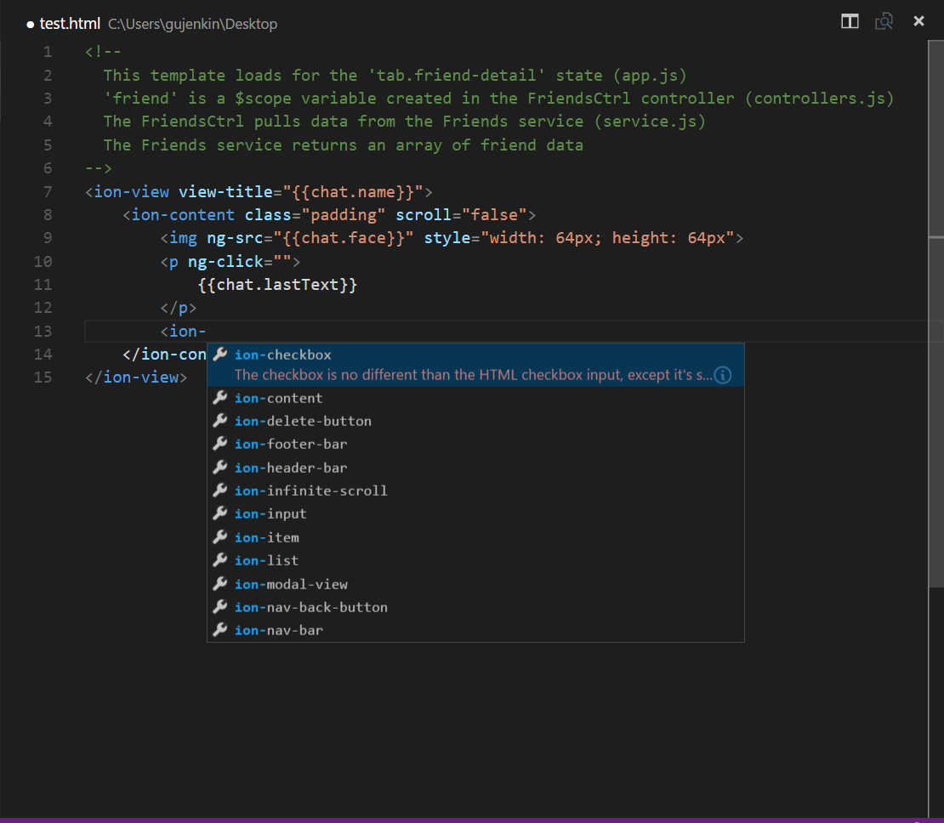Select ion-header-bar completion item
This screenshot has width=944, height=823.
tap(291, 468)
